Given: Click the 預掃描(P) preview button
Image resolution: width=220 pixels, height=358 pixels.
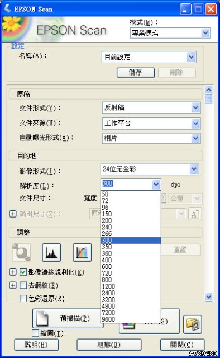Looking at the screenshot, I should (x=68, y=318).
